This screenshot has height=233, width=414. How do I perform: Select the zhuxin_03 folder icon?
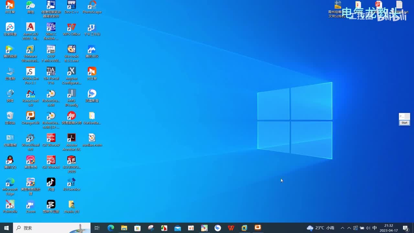tap(71, 207)
